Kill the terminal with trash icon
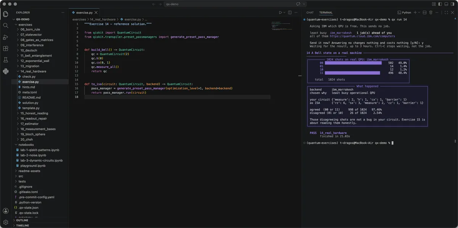The image size is (458, 228). click(x=431, y=13)
